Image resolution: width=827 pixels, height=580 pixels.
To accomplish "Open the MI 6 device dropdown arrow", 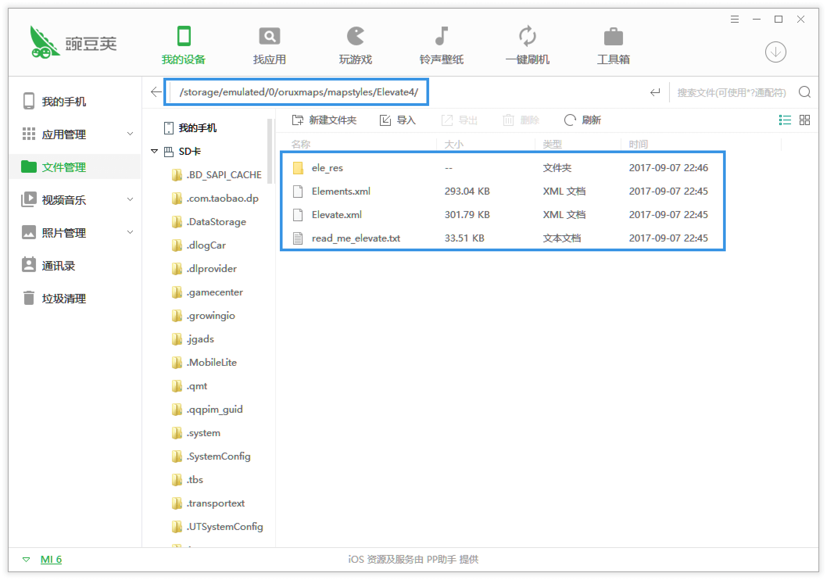I will tap(26, 560).
